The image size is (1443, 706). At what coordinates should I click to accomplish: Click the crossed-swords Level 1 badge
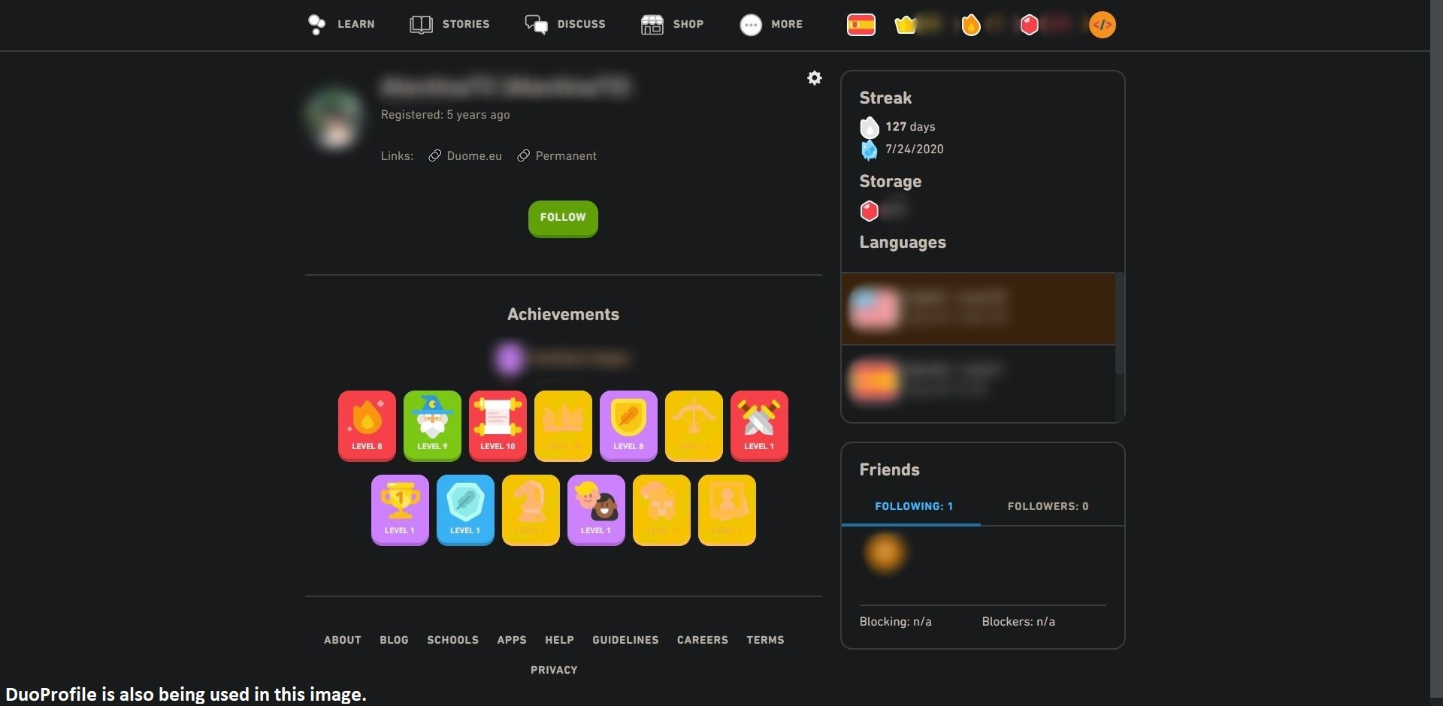759,425
